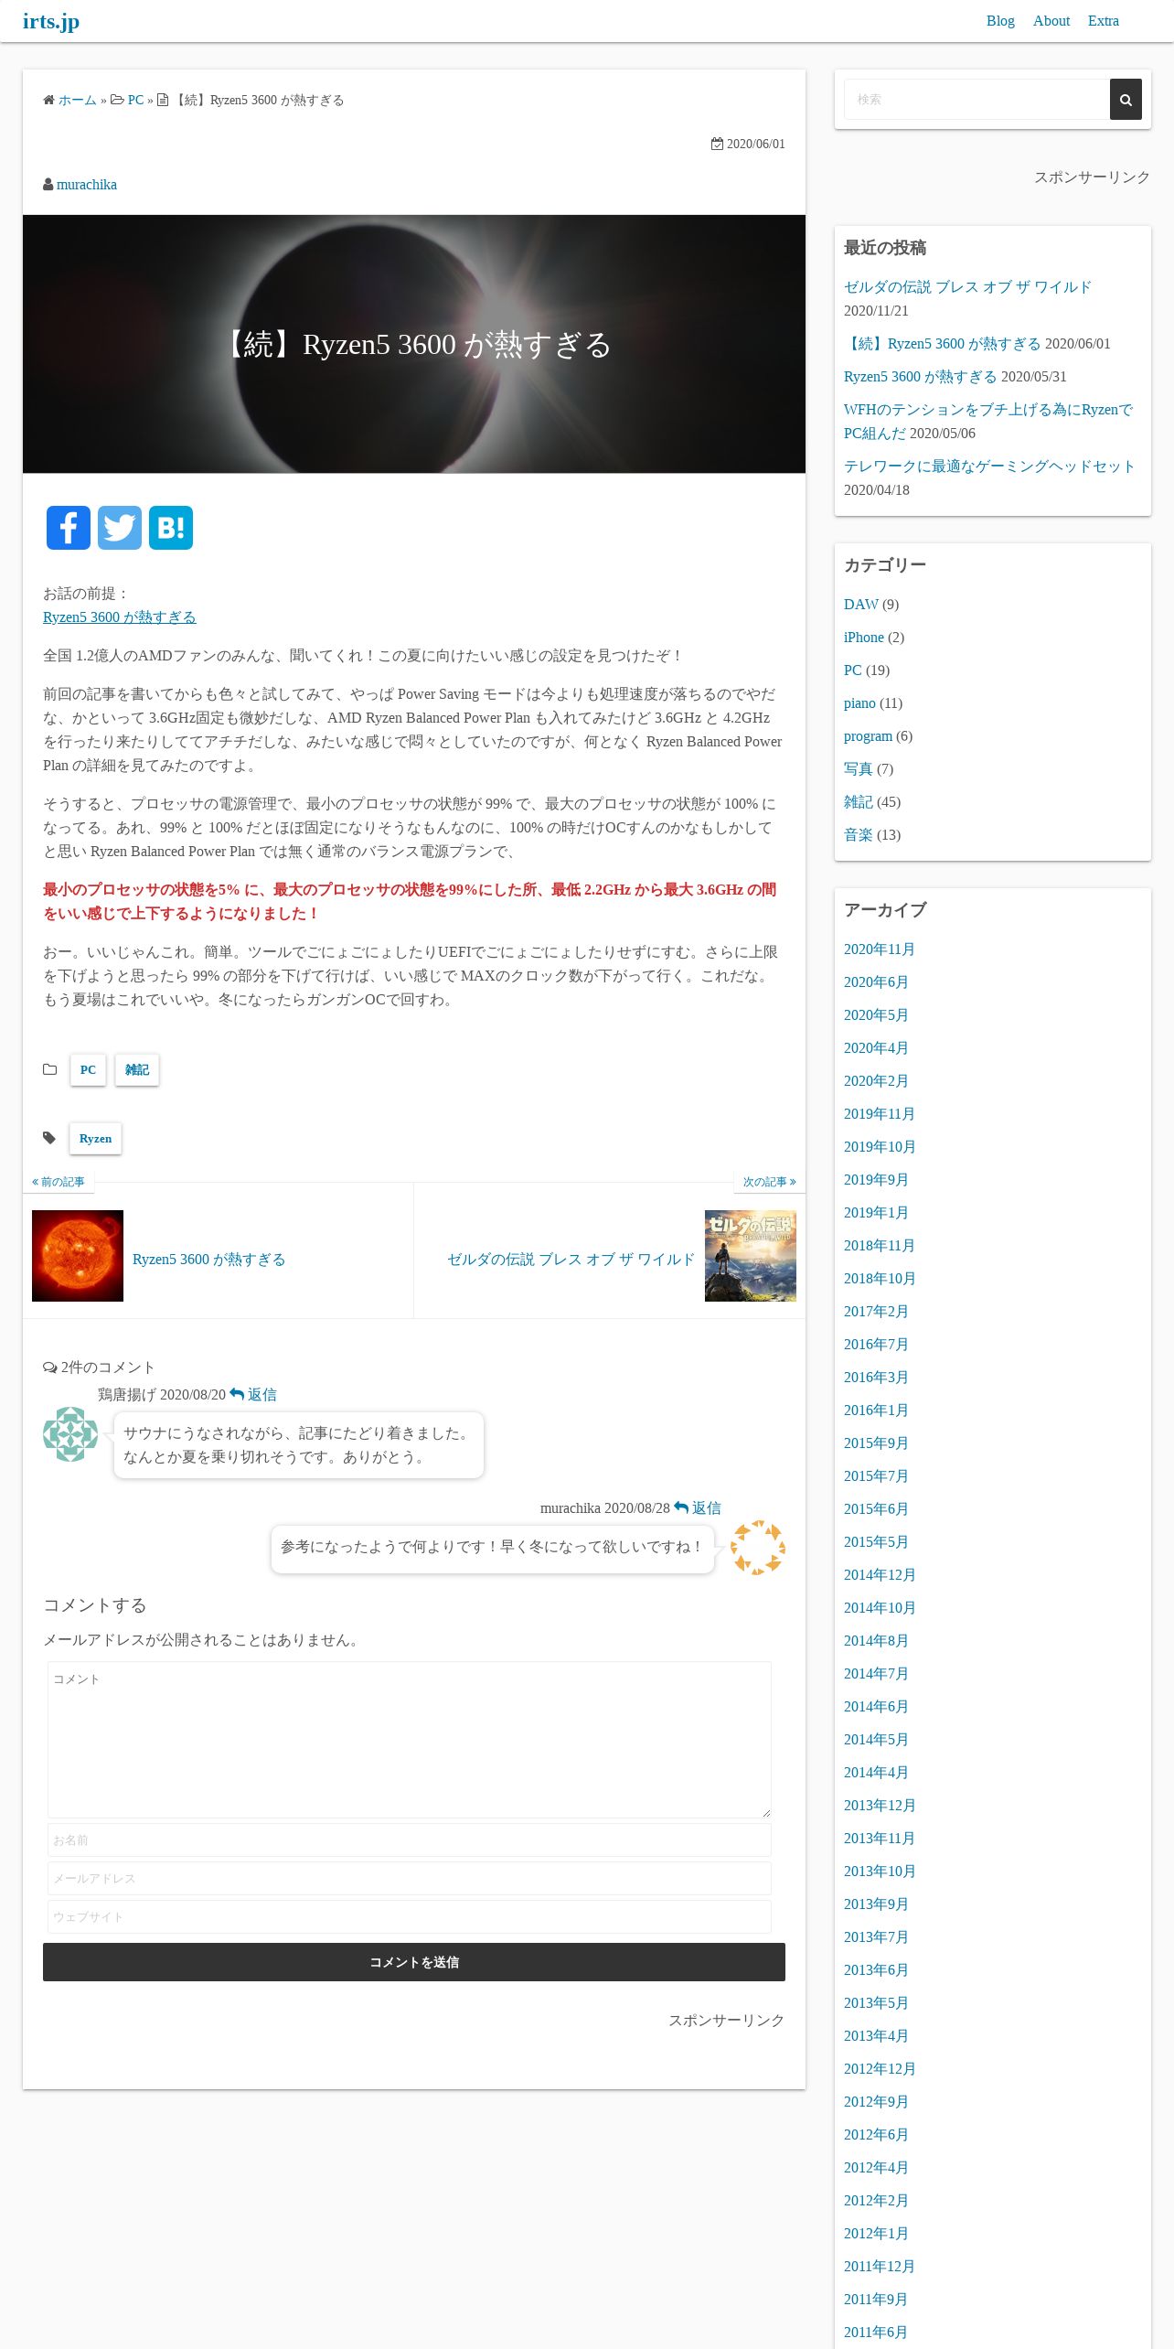Open the 2014年4月 archive
Screen dimensions: 1174x2349
[x=876, y=1773]
